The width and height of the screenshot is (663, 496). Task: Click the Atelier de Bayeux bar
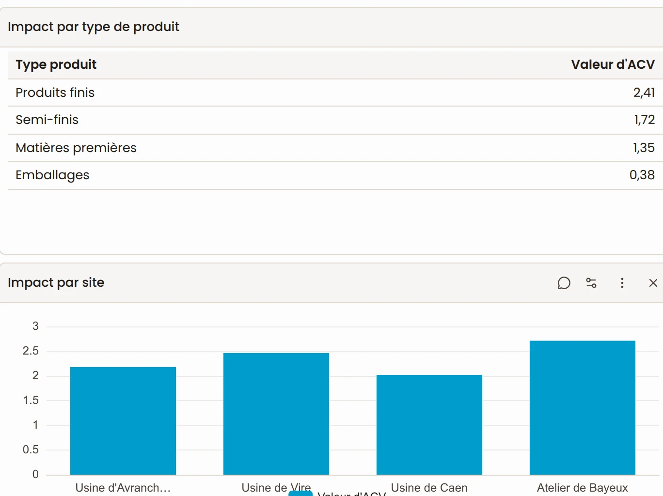tap(583, 408)
